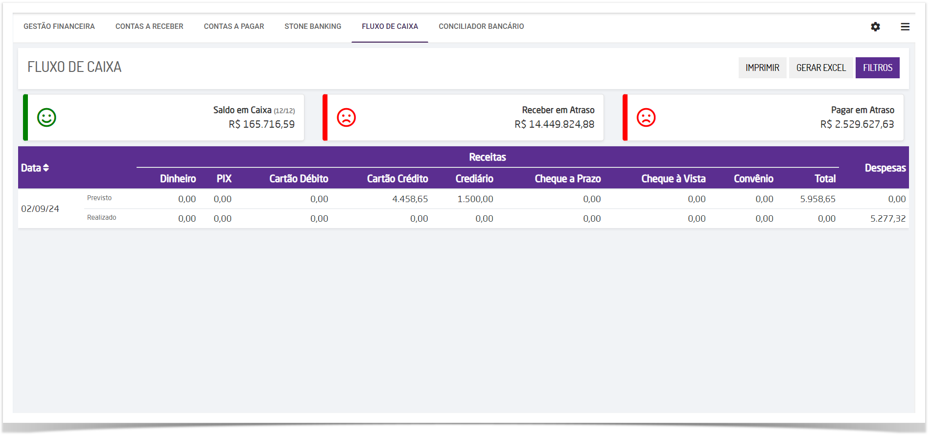Select the Stone Banking tab
Viewport: 932px width, 437px height.
click(x=313, y=26)
